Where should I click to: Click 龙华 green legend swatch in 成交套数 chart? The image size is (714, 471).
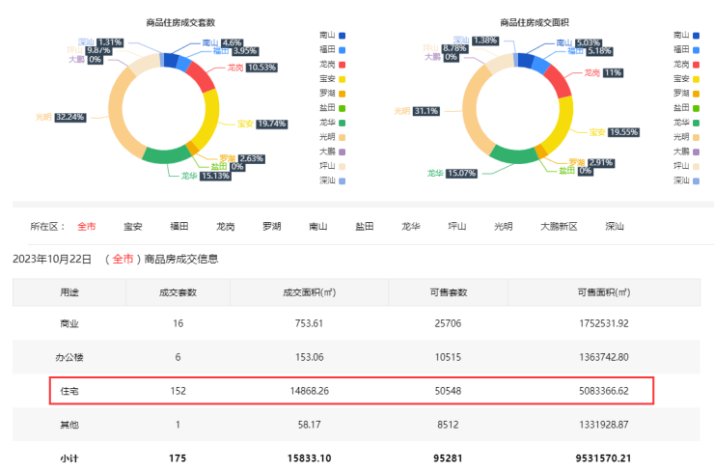[342, 123]
